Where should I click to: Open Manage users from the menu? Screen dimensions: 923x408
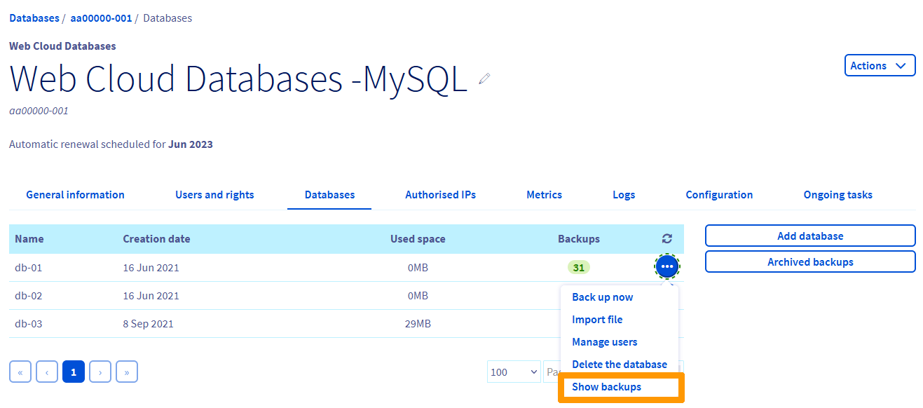click(604, 341)
